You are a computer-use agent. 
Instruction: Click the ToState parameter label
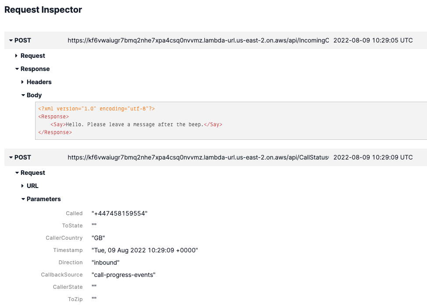[72, 226]
